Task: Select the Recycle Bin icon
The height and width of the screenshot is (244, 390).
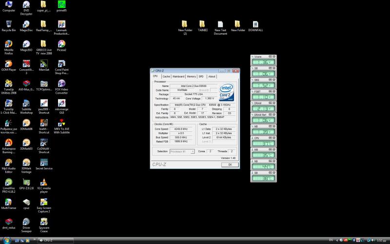Action: (x=9, y=26)
